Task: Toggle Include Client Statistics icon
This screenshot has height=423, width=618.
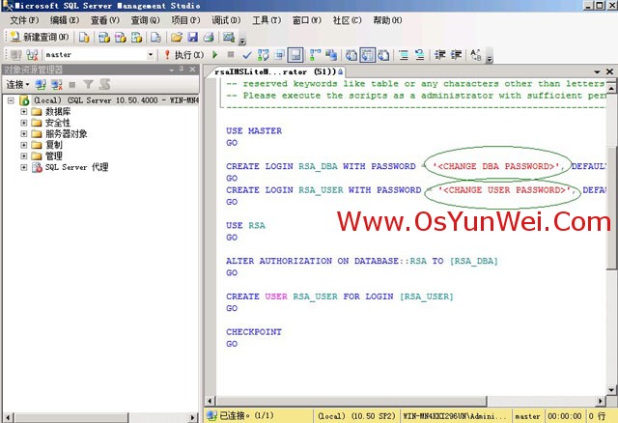Action: click(x=331, y=55)
